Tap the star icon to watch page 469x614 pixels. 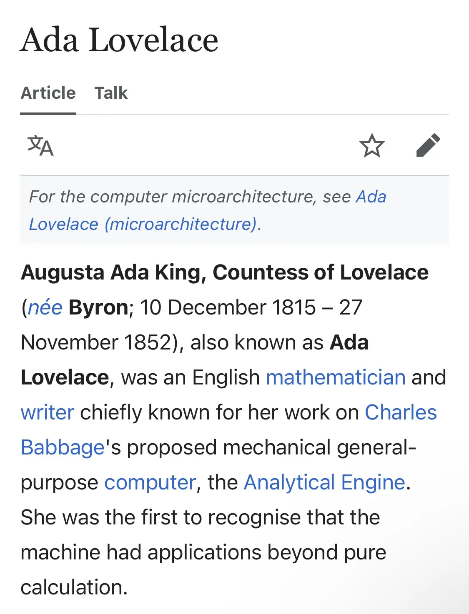pyautogui.click(x=371, y=145)
